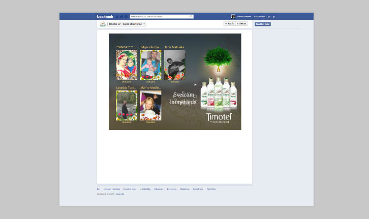Click the Timotei page logo icon
Viewport: 369px width, 219px height.
103,24
